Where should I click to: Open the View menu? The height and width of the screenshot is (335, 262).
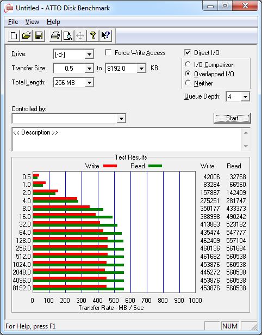click(x=32, y=22)
